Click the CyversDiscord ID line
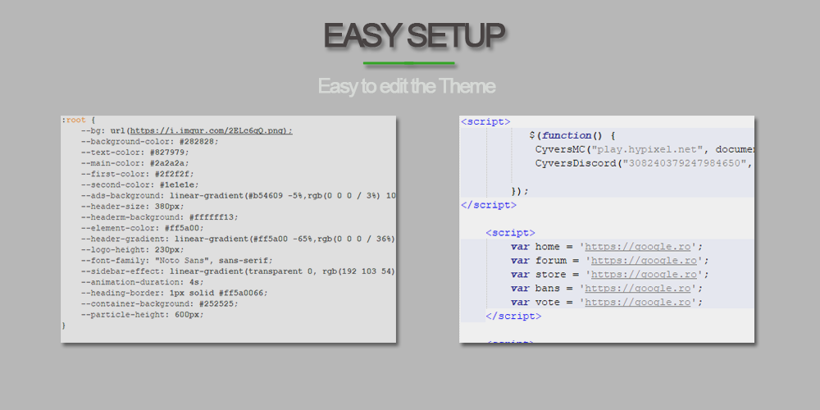Screen dimensions: 820x410 (644, 163)
